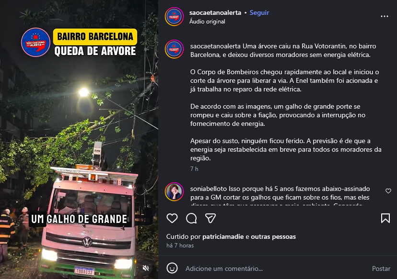Pause the tree-fall video on the left
The height and width of the screenshot is (279, 397).
[x=79, y=140]
